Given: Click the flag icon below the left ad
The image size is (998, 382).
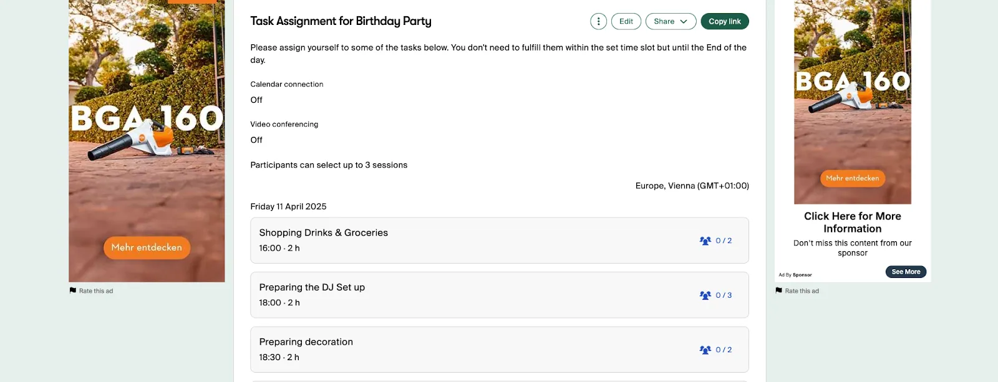Looking at the screenshot, I should pos(73,290).
